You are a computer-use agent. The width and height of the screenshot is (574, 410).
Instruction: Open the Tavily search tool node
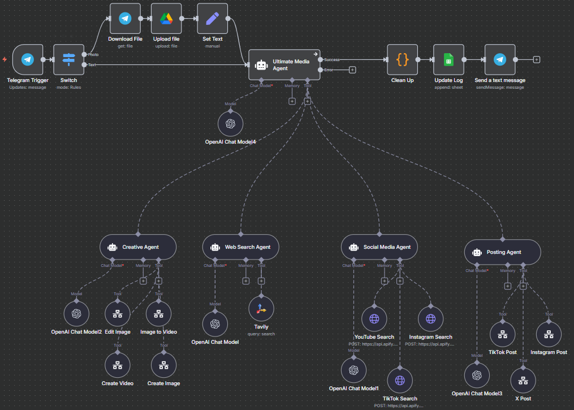pos(261,308)
